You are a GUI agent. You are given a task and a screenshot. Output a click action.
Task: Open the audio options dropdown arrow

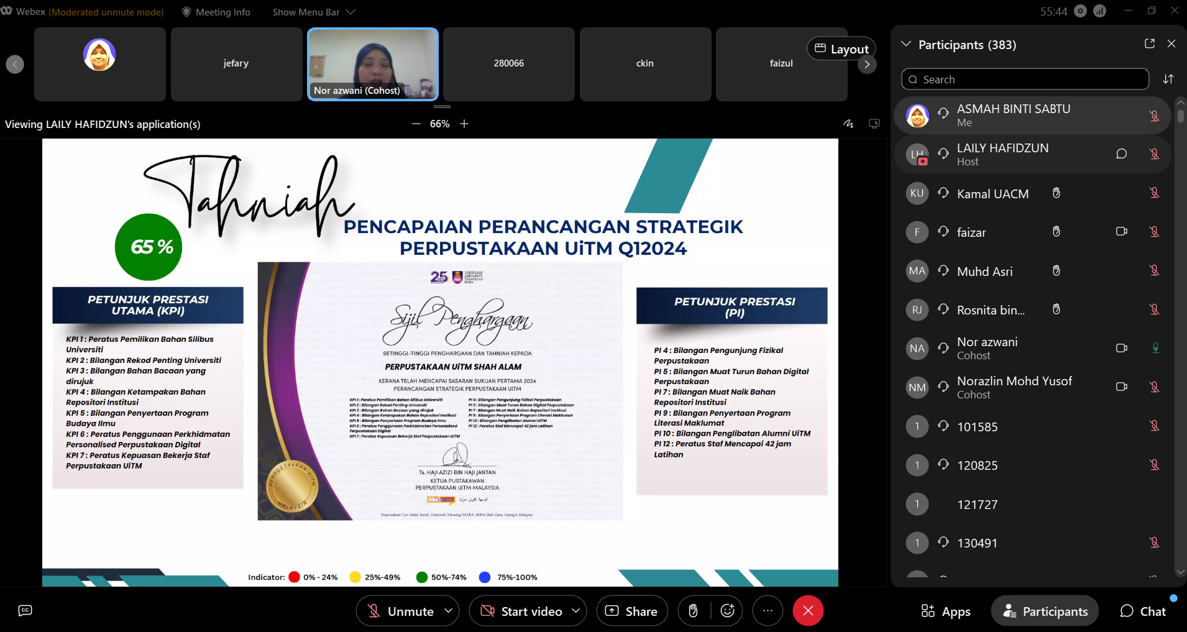click(x=448, y=611)
